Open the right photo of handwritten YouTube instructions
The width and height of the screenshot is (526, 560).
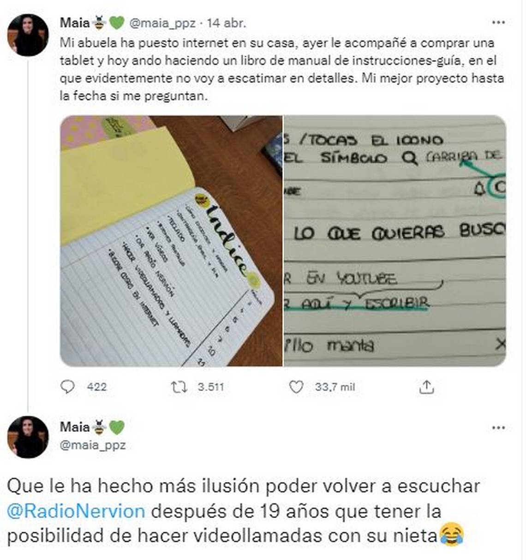395,241
